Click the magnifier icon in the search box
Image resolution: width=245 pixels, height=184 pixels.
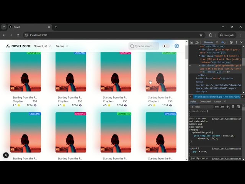pos(132,46)
